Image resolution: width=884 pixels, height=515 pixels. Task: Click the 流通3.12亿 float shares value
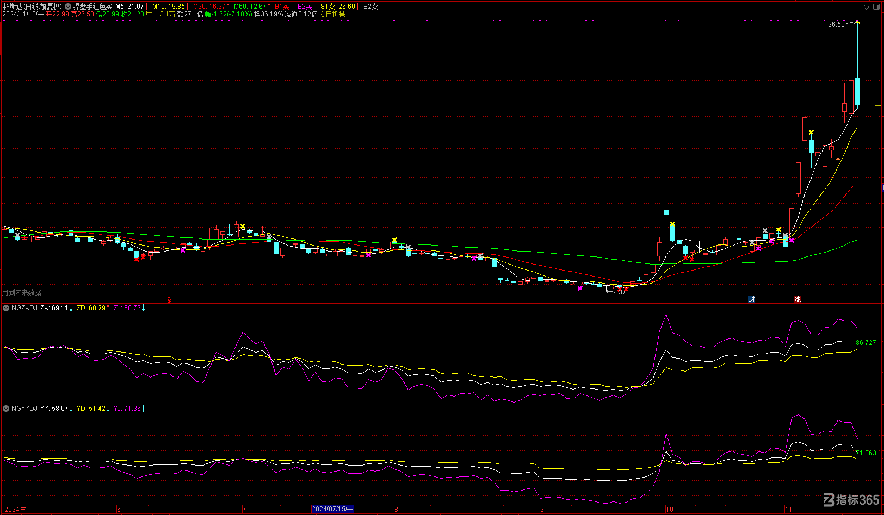(301, 14)
